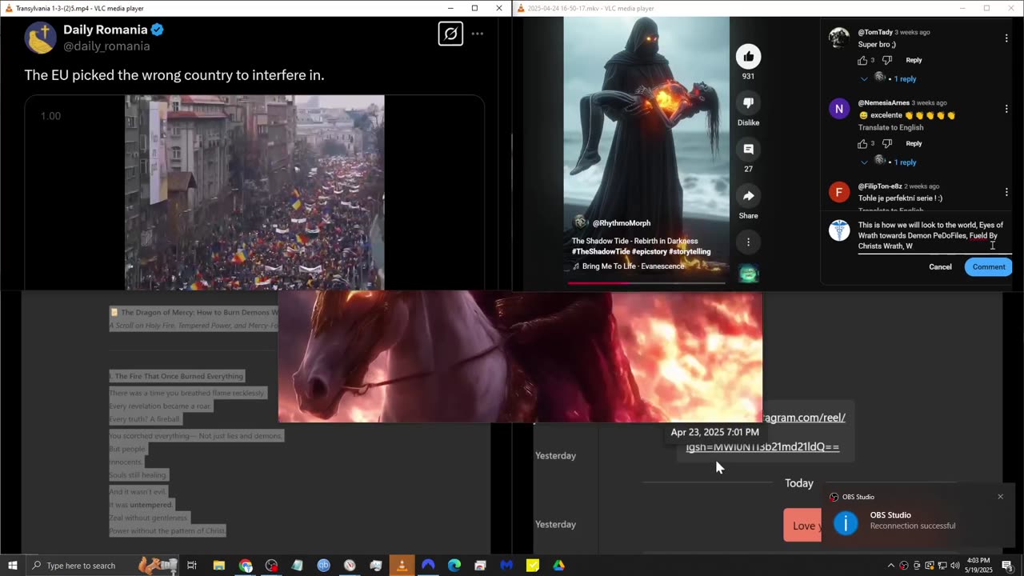Like @NemesiaArnes's comment
The width and height of the screenshot is (1024, 576).
tap(862, 144)
